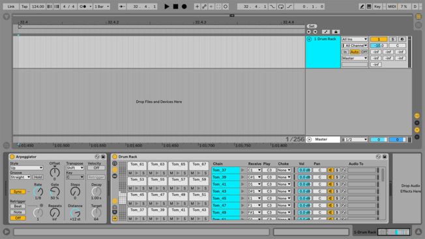Set track monitor to Auto
This screenshot has width=425, height=239.
click(354, 52)
